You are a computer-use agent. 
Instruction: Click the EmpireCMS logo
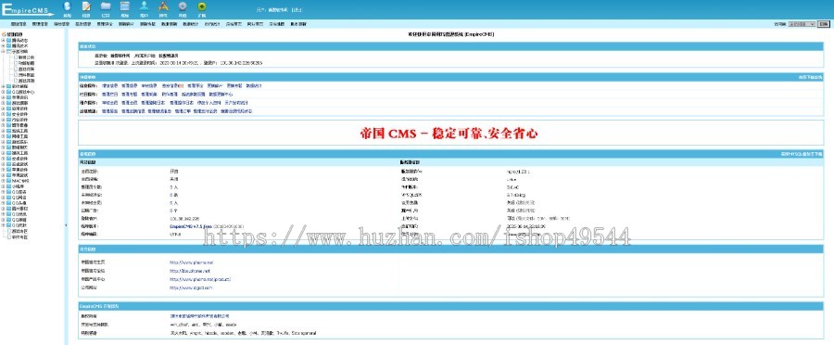(x=28, y=9)
